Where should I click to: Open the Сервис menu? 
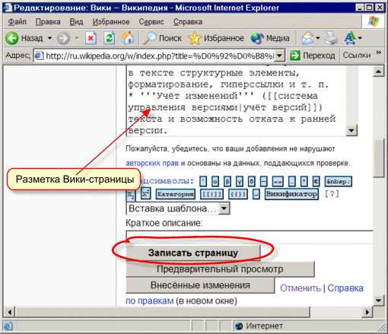pos(151,22)
